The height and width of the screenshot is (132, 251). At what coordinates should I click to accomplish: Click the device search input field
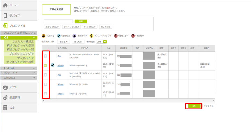click(x=58, y=21)
